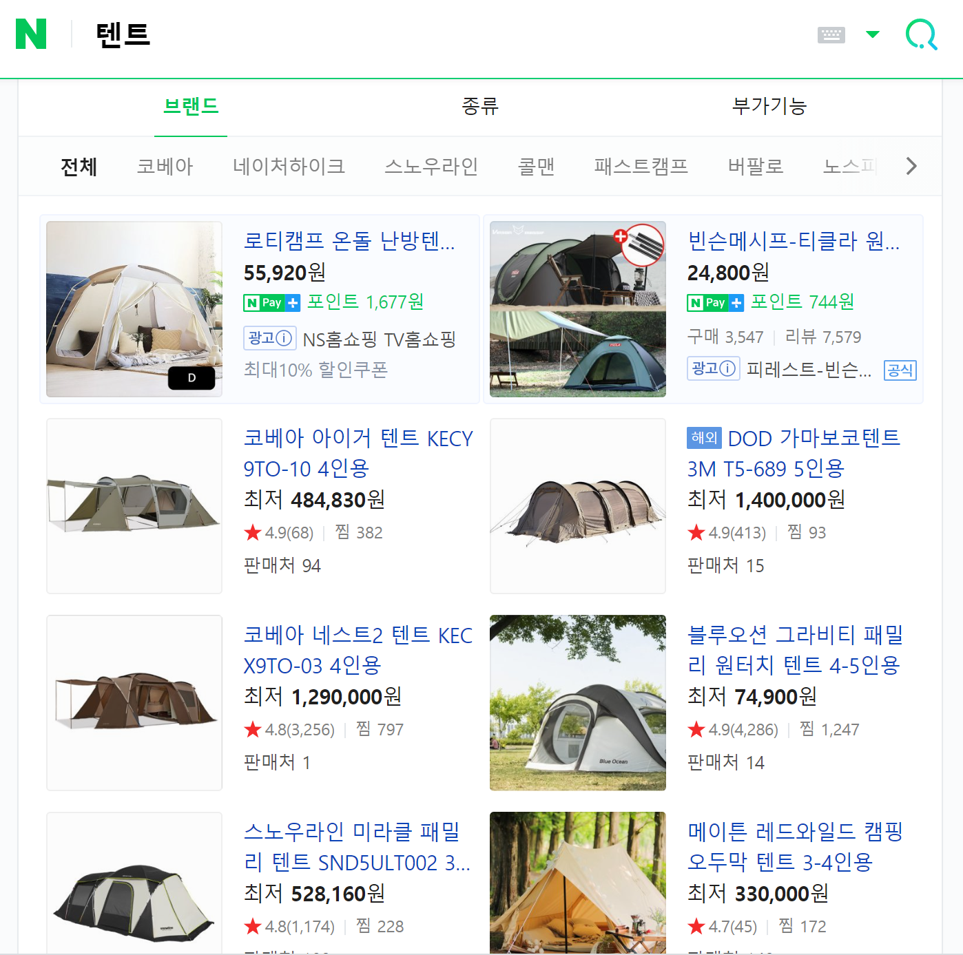This screenshot has height=955, width=963.
Task: Click the search field containing 텐트
Action: pyautogui.click(x=441, y=34)
